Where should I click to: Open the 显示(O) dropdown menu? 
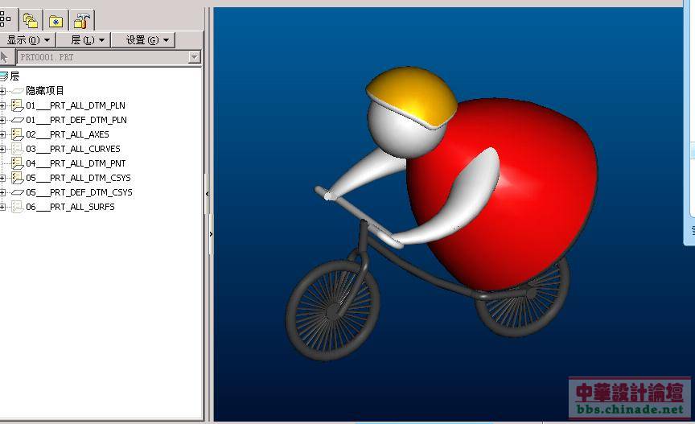27,40
